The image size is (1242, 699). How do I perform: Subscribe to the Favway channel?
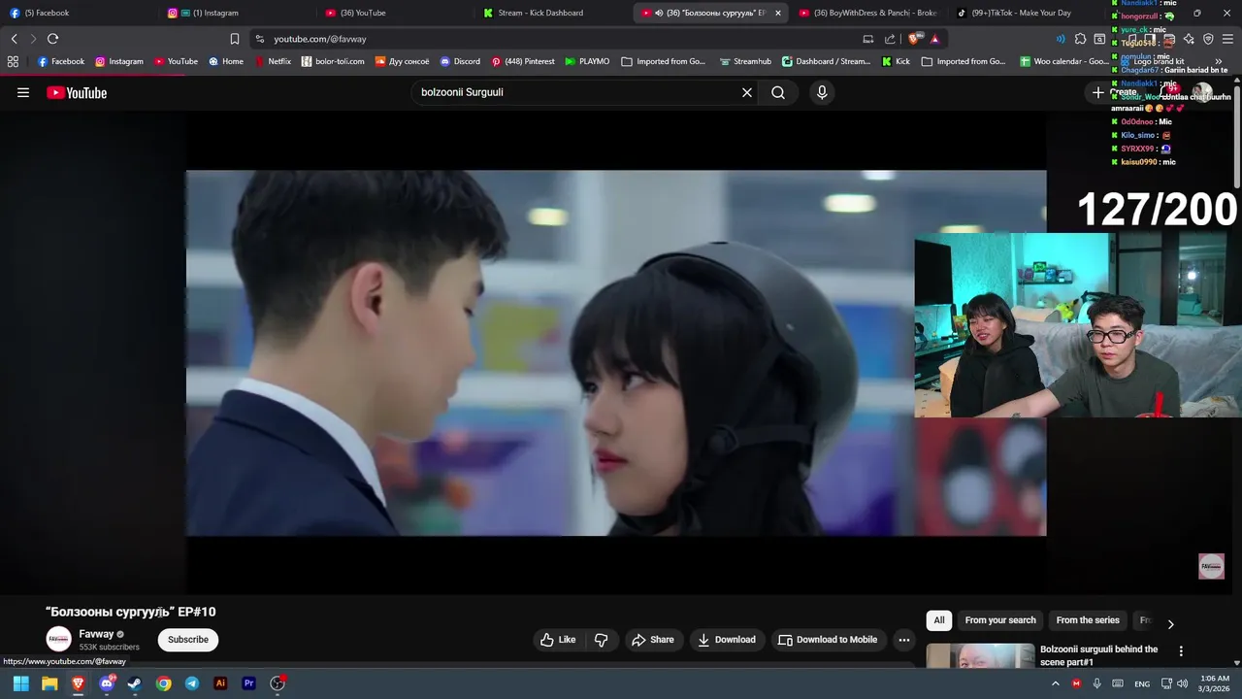coord(188,640)
